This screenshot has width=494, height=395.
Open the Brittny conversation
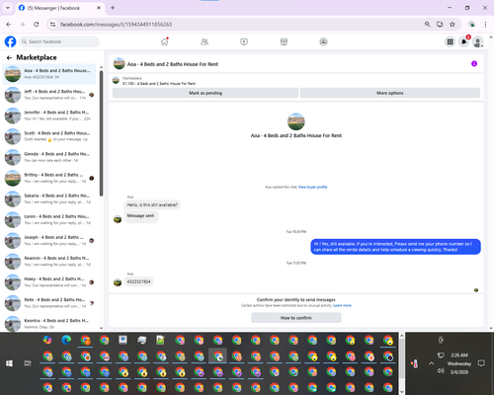49,178
